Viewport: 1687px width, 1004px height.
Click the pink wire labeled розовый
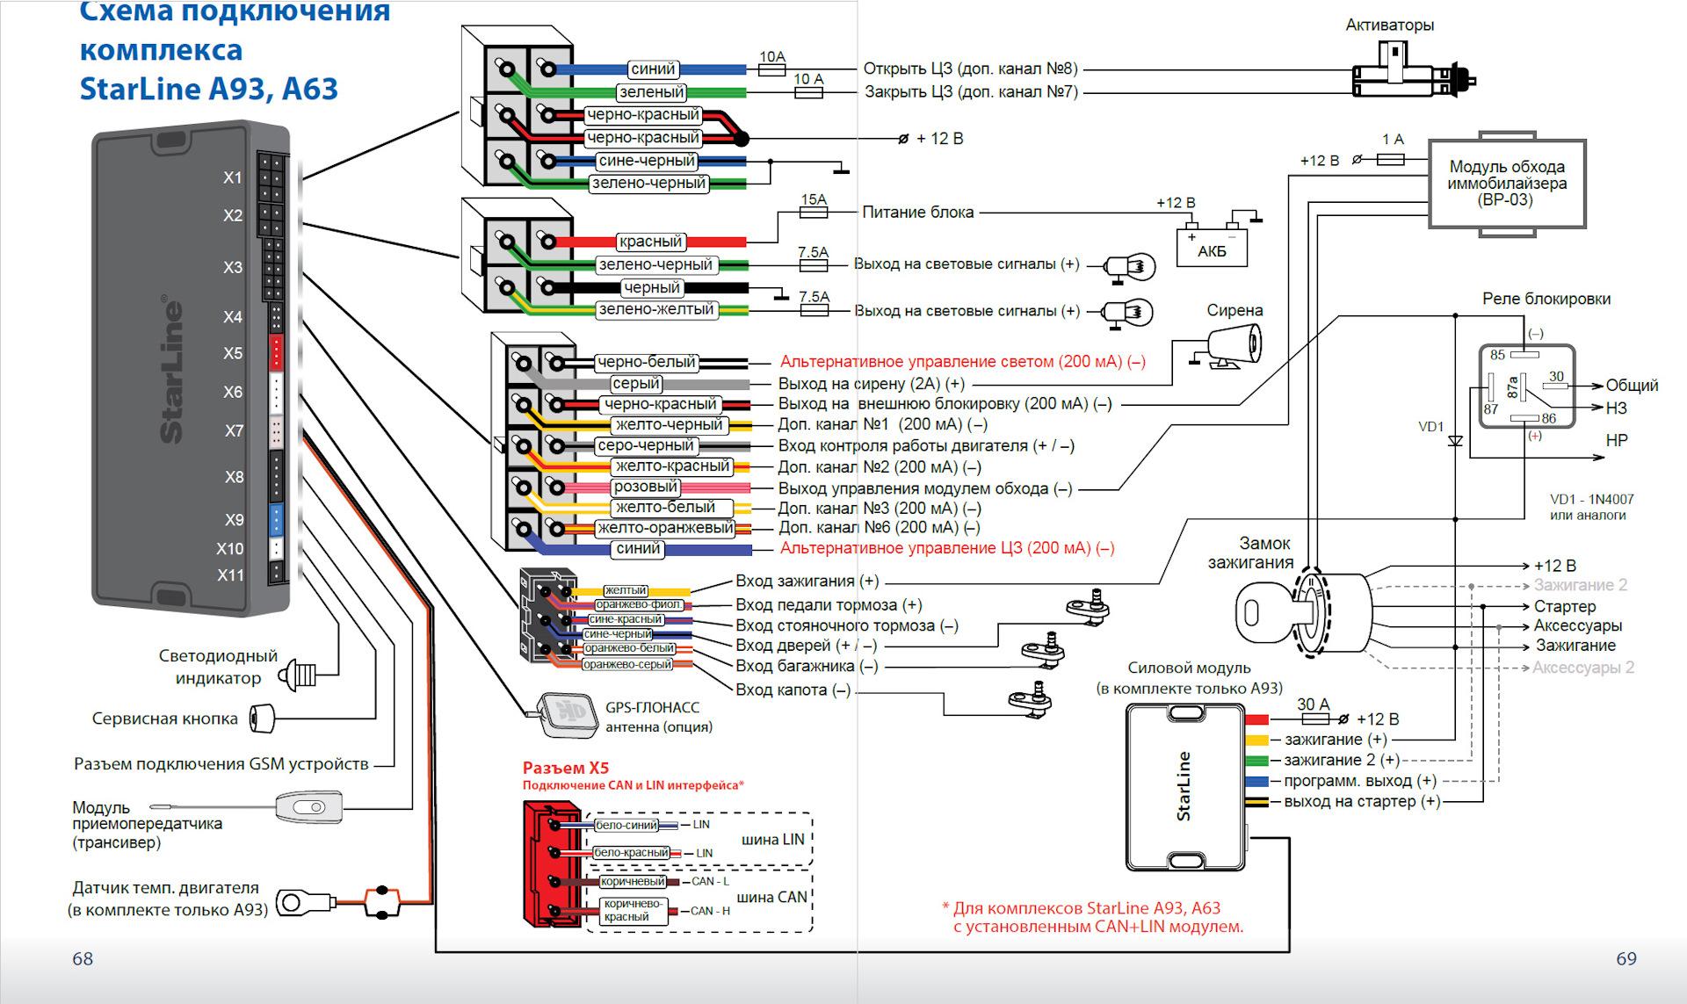(x=646, y=487)
